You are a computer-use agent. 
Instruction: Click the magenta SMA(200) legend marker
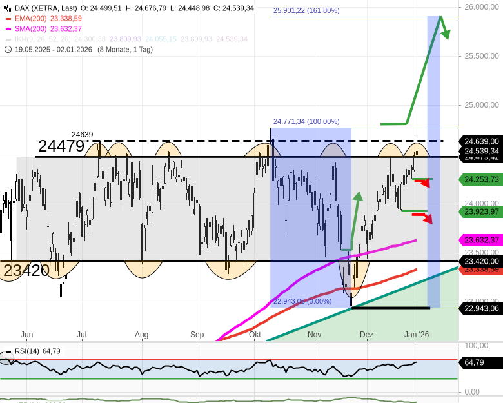(x=8, y=29)
